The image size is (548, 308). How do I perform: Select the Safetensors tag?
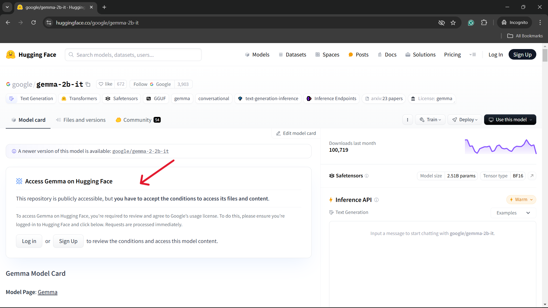[x=121, y=98]
